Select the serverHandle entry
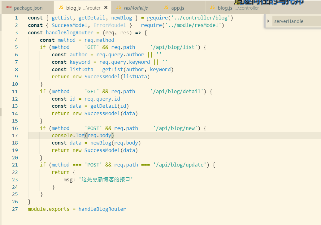This screenshot has height=225, width=321. [x=289, y=21]
